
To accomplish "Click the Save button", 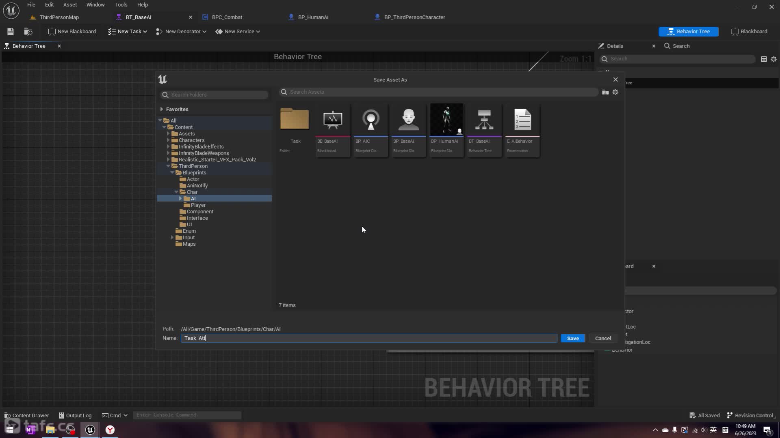I will [x=573, y=338].
